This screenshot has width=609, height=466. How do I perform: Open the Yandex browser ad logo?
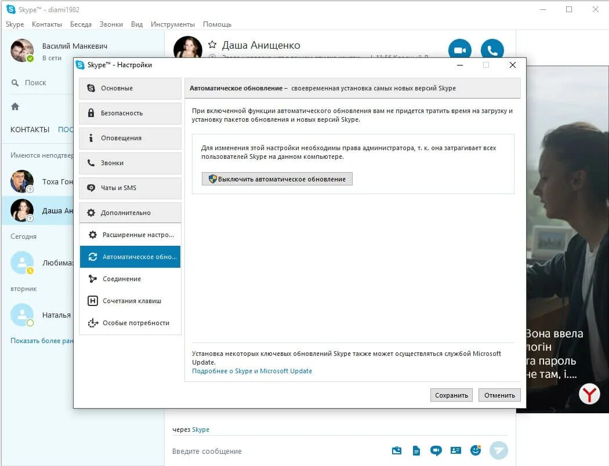click(x=589, y=394)
